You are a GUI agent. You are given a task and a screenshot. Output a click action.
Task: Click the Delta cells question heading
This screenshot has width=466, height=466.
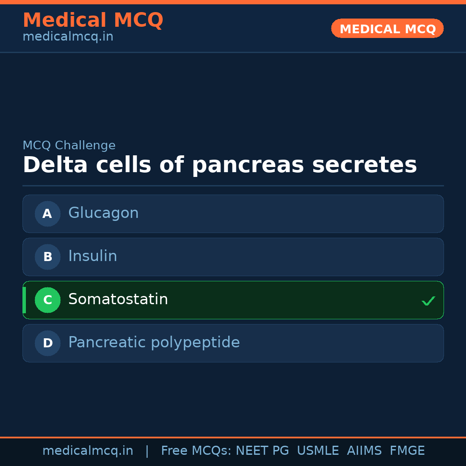click(x=220, y=165)
